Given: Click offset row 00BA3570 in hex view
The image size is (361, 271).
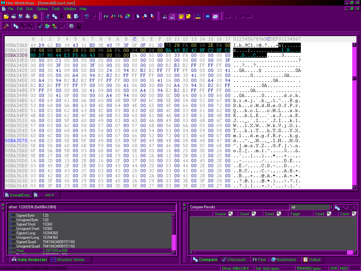Looking at the screenshot, I should [x=16, y=140].
